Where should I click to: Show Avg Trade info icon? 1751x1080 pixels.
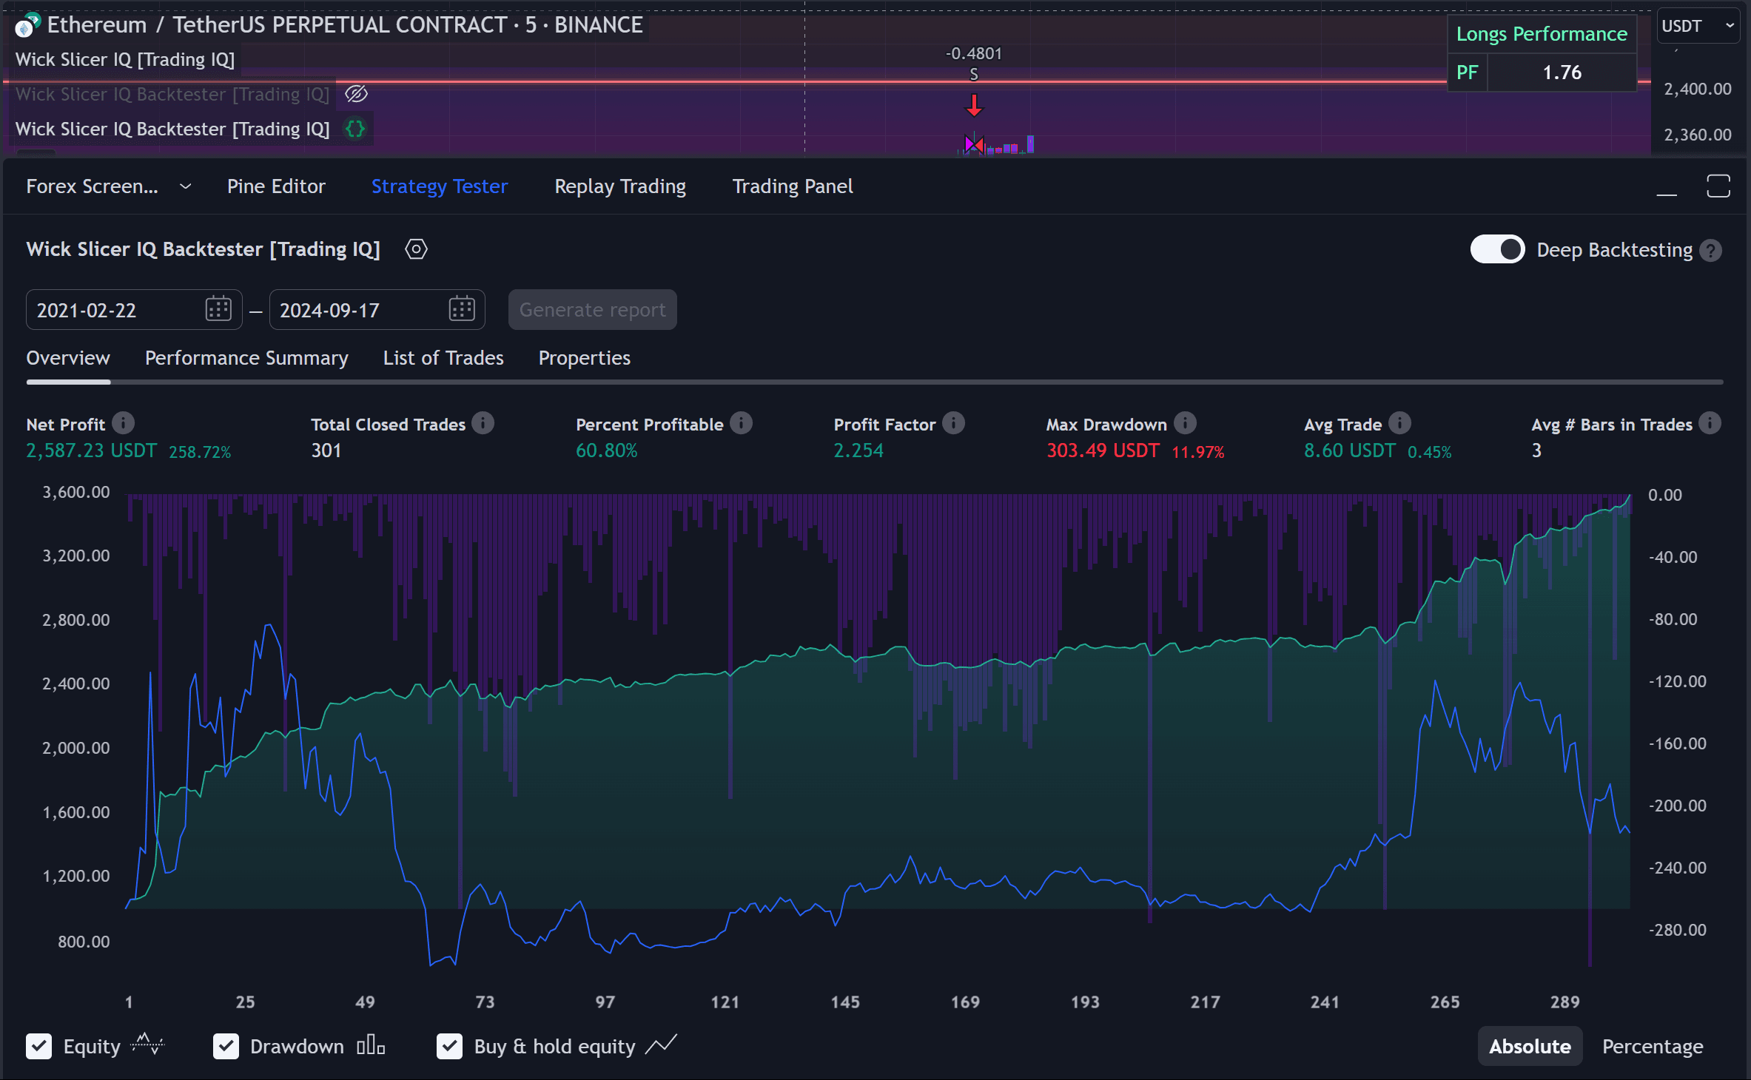pos(1399,423)
